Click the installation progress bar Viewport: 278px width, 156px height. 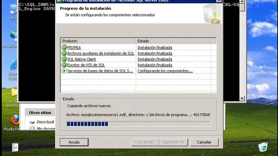[x=139, y=124]
